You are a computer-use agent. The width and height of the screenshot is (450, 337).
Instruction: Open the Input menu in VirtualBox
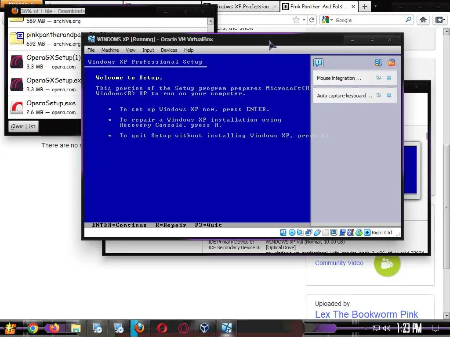148,50
